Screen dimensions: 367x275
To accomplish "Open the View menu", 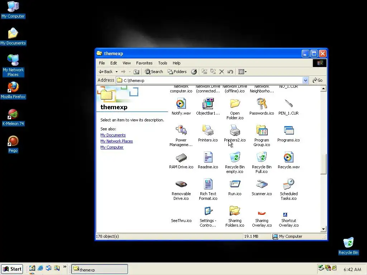I will 127,63.
